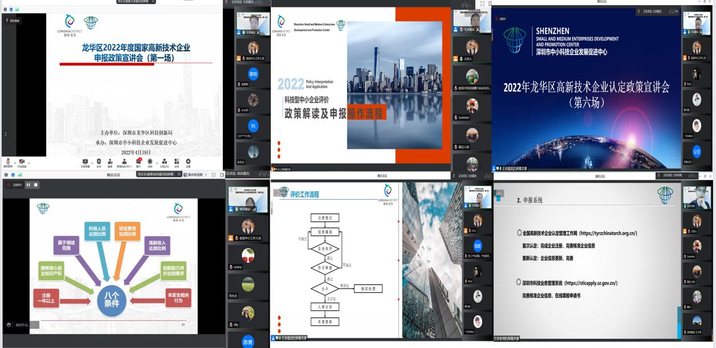The height and width of the screenshot is (348, 716).
Task: Click the green network signal indicator, top-left
Action: tap(17, 10)
